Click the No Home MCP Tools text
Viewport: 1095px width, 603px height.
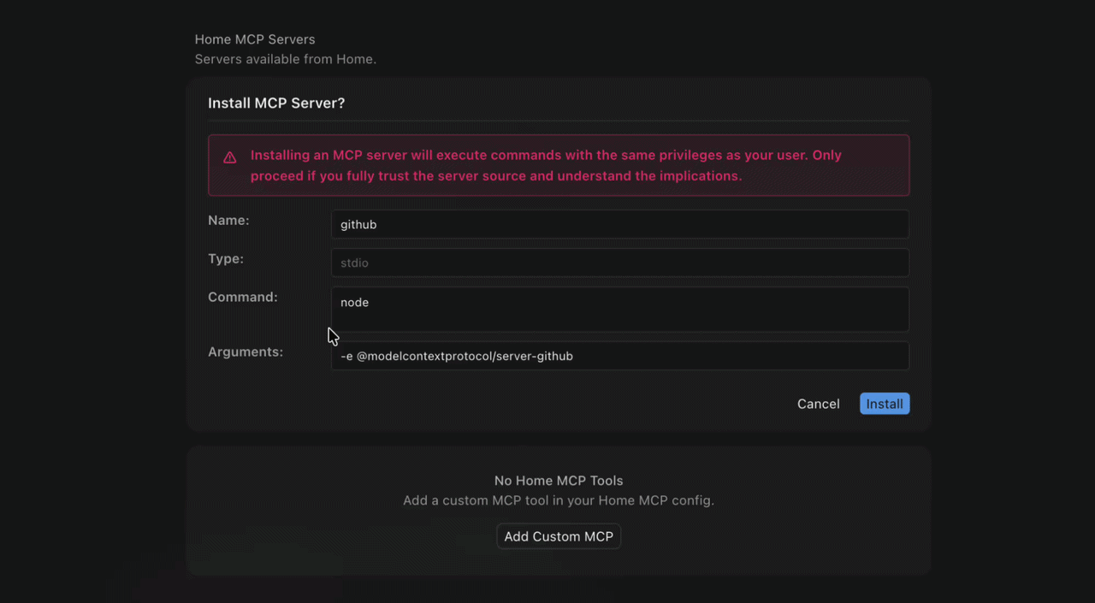559,481
